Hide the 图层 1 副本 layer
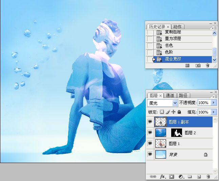 (150, 122)
